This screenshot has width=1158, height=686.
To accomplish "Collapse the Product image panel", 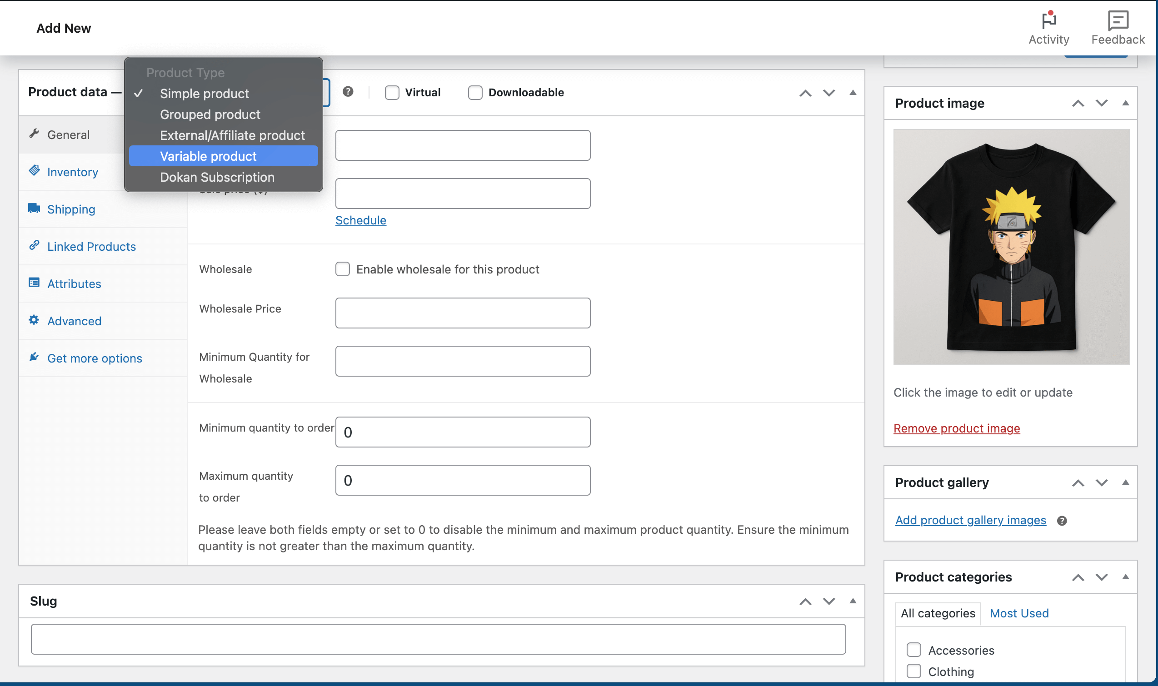I will [1126, 103].
